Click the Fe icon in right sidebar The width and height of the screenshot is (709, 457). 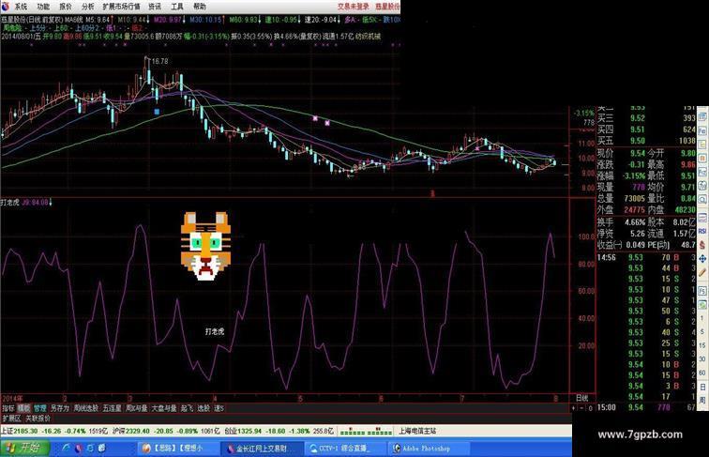click(702, 131)
